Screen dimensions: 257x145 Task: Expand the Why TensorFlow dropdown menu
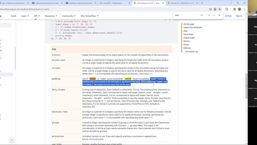point(89,16)
